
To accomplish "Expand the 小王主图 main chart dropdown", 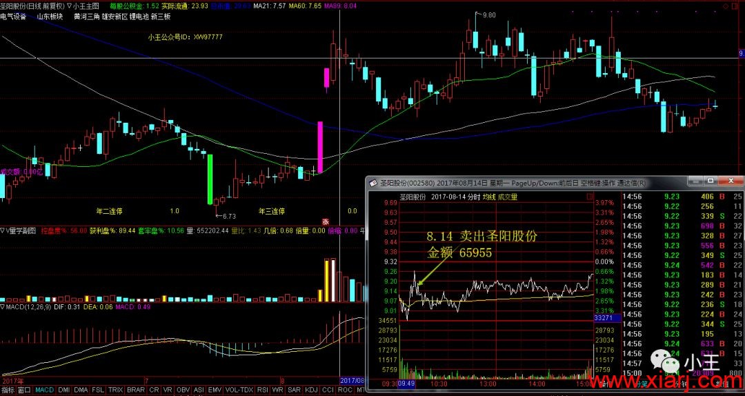I will (70, 6).
